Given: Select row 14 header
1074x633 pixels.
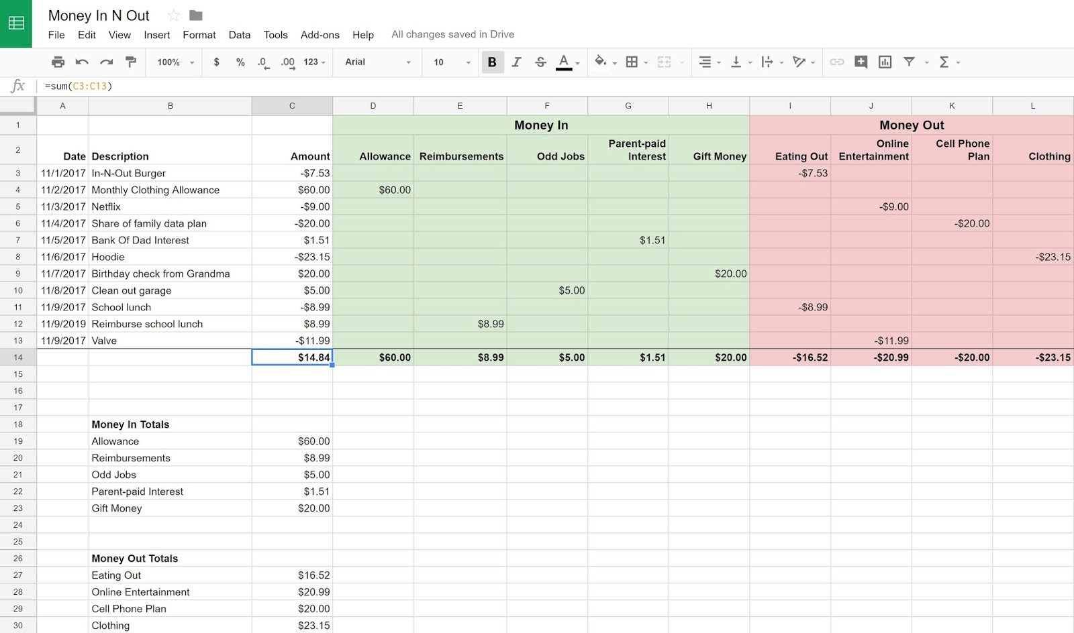Looking at the screenshot, I should point(18,357).
